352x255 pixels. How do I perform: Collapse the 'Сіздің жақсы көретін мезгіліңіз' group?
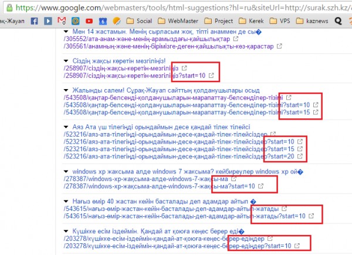click(65, 60)
